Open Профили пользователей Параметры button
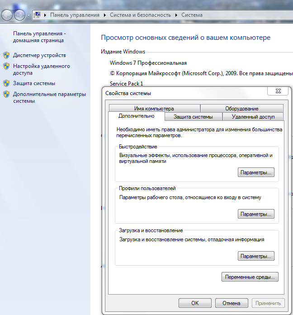This screenshot has height=315, width=293. pyautogui.click(x=256, y=214)
